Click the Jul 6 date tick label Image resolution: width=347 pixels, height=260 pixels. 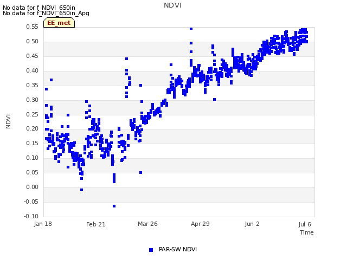pos(305,224)
